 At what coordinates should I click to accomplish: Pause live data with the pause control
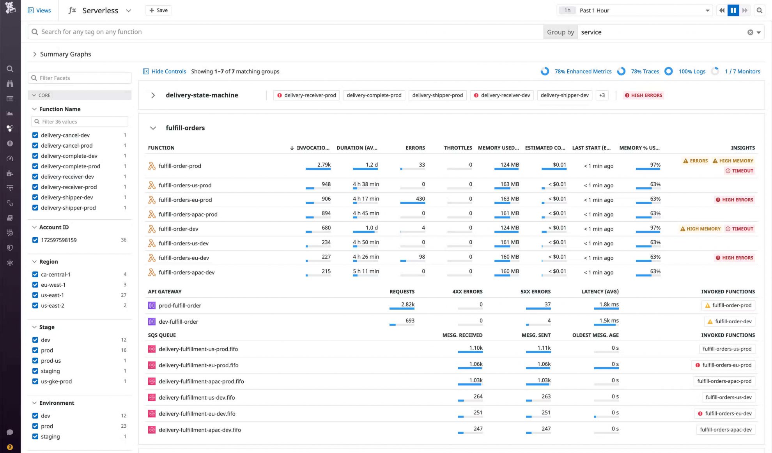coord(733,10)
